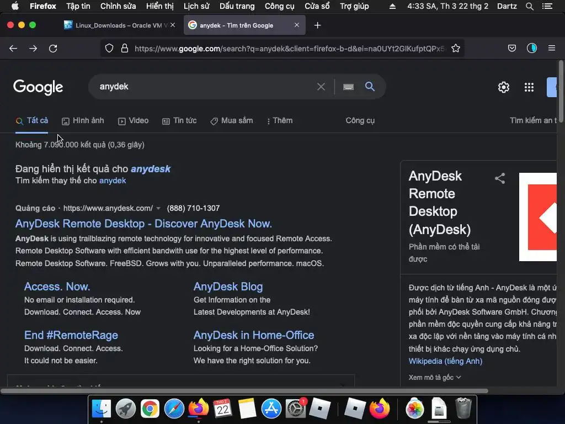Open the Save to Pocket icon
Image resolution: width=565 pixels, height=424 pixels.
point(512,49)
